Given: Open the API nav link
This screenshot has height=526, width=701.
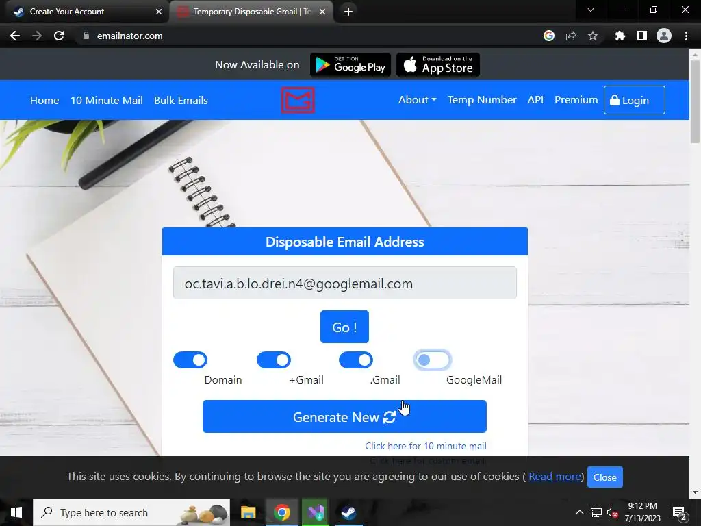Looking at the screenshot, I should point(535,100).
